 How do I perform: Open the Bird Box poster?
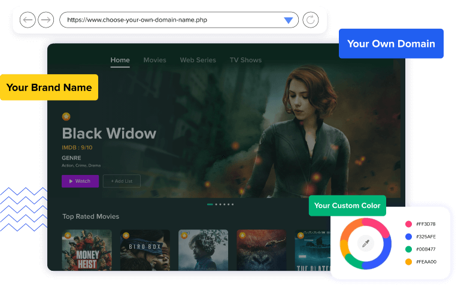(x=145, y=250)
